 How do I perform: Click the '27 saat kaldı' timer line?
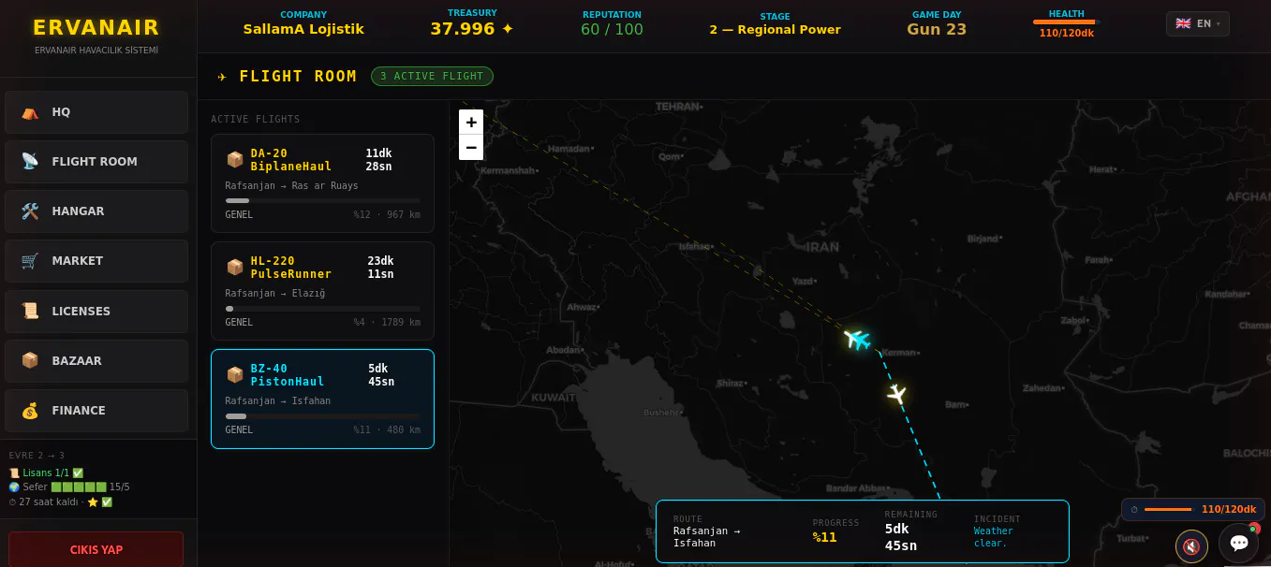(61, 502)
